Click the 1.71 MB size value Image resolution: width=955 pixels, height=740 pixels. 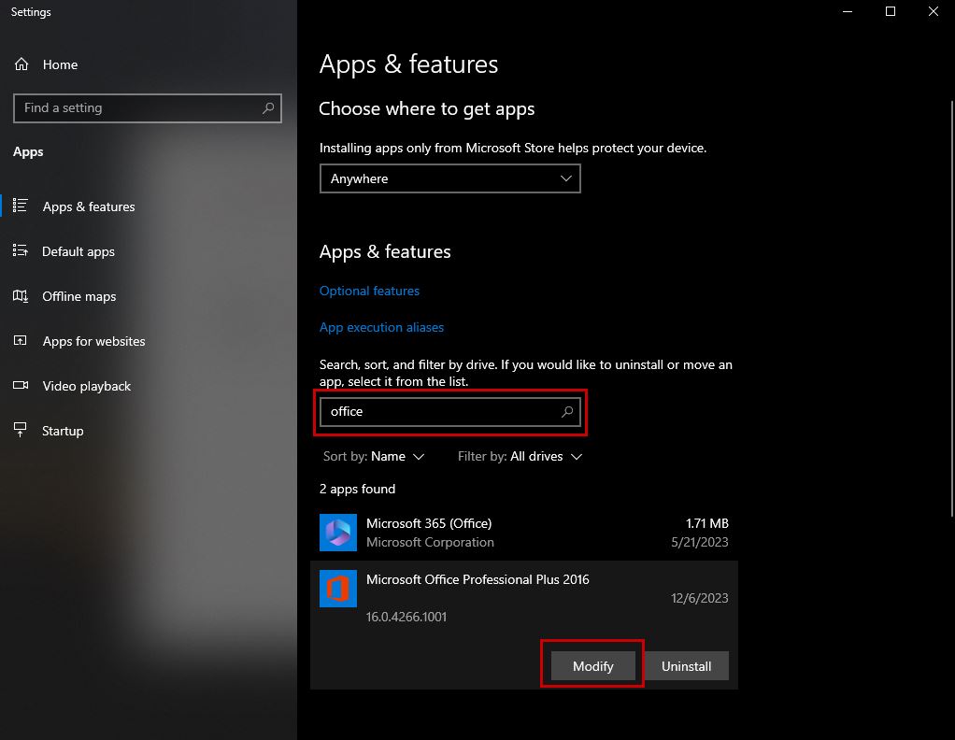707,523
